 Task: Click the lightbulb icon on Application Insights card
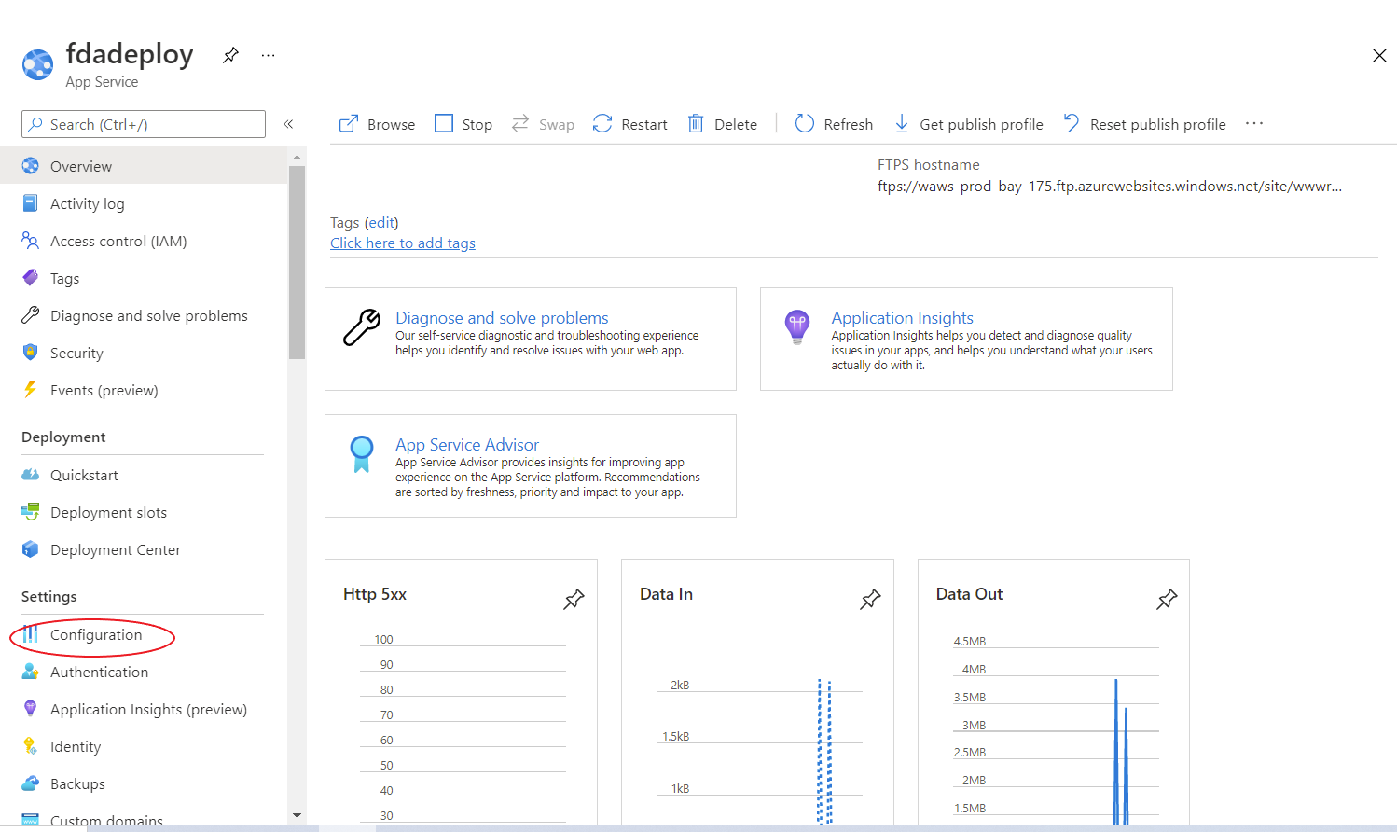[797, 327]
